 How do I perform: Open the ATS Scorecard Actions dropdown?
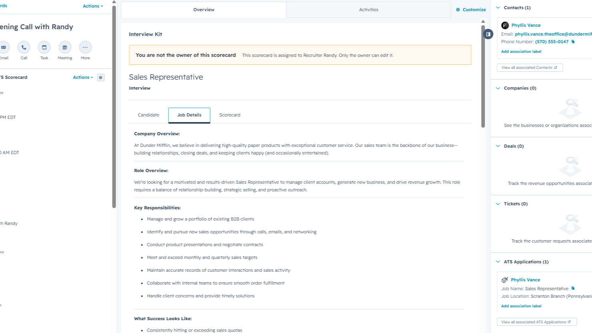coord(83,77)
